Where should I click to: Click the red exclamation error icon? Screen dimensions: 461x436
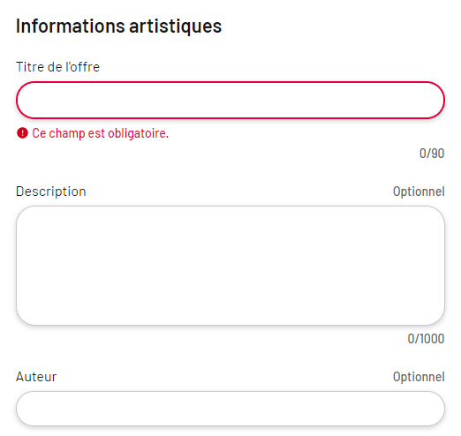coord(22,133)
